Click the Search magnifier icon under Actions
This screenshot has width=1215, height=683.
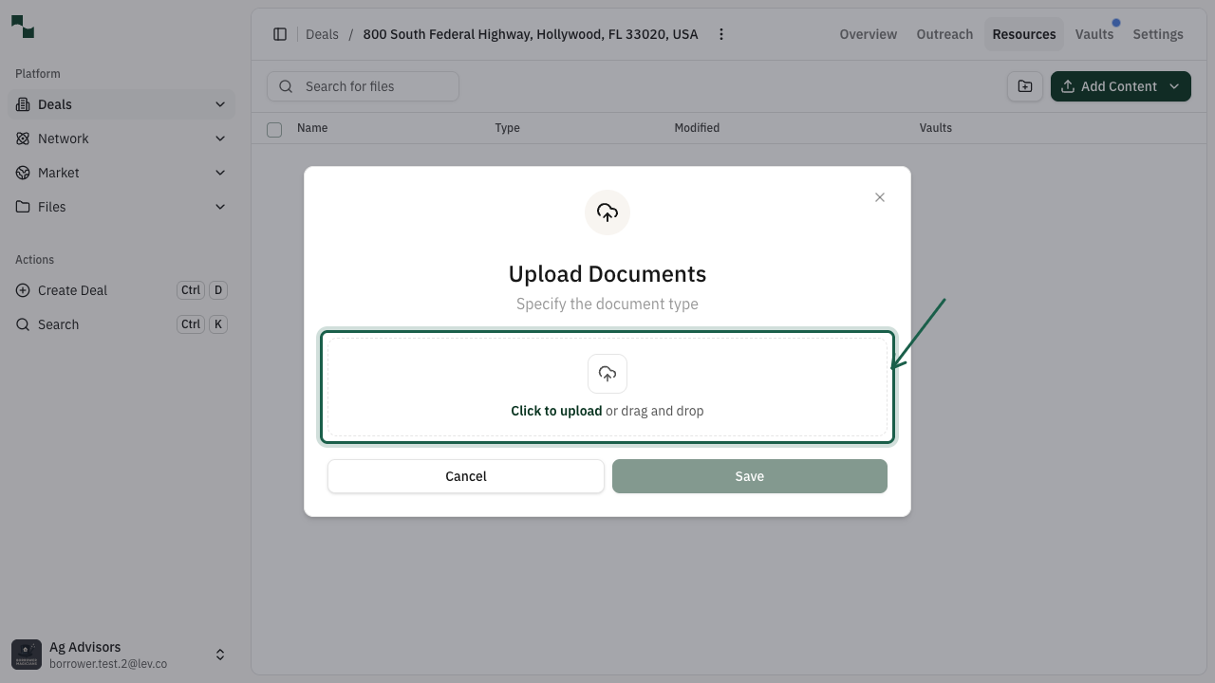(x=23, y=323)
